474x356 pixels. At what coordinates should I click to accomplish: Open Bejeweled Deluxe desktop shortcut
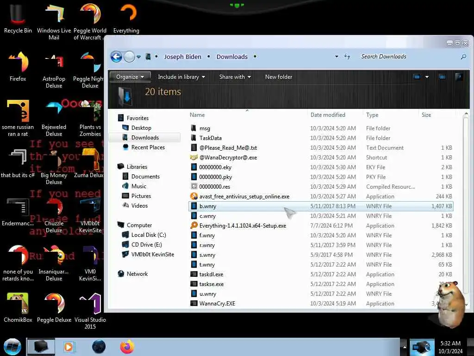tap(54, 118)
